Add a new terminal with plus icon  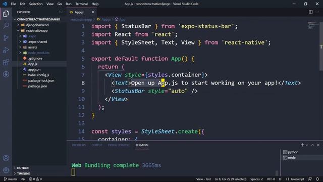pos(302,145)
